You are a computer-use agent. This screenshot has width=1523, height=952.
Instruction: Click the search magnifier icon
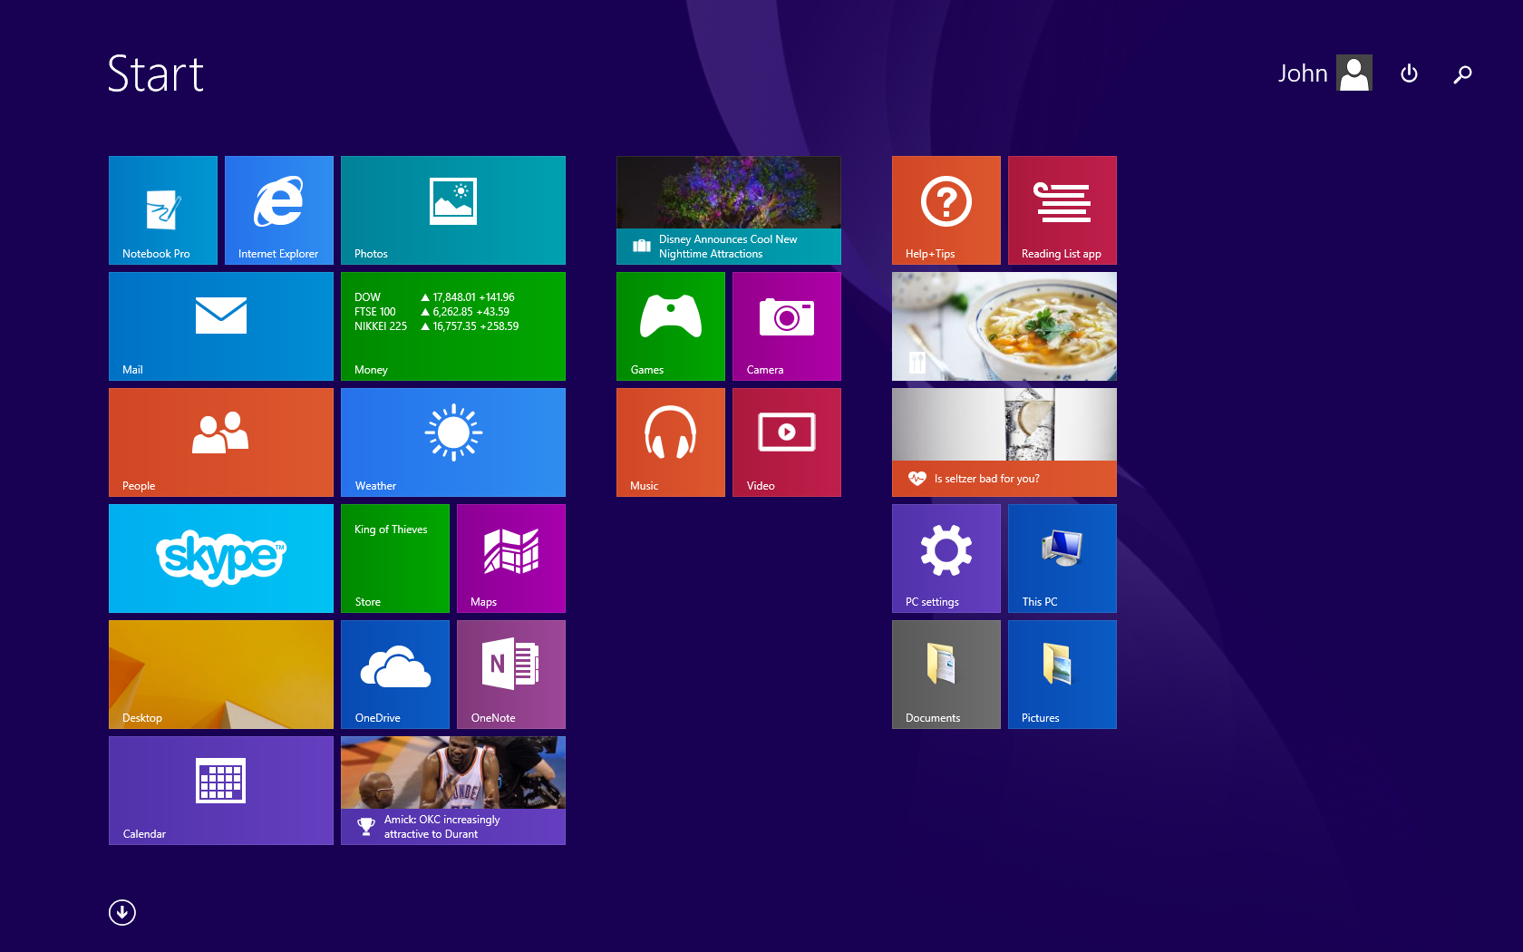click(x=1462, y=73)
